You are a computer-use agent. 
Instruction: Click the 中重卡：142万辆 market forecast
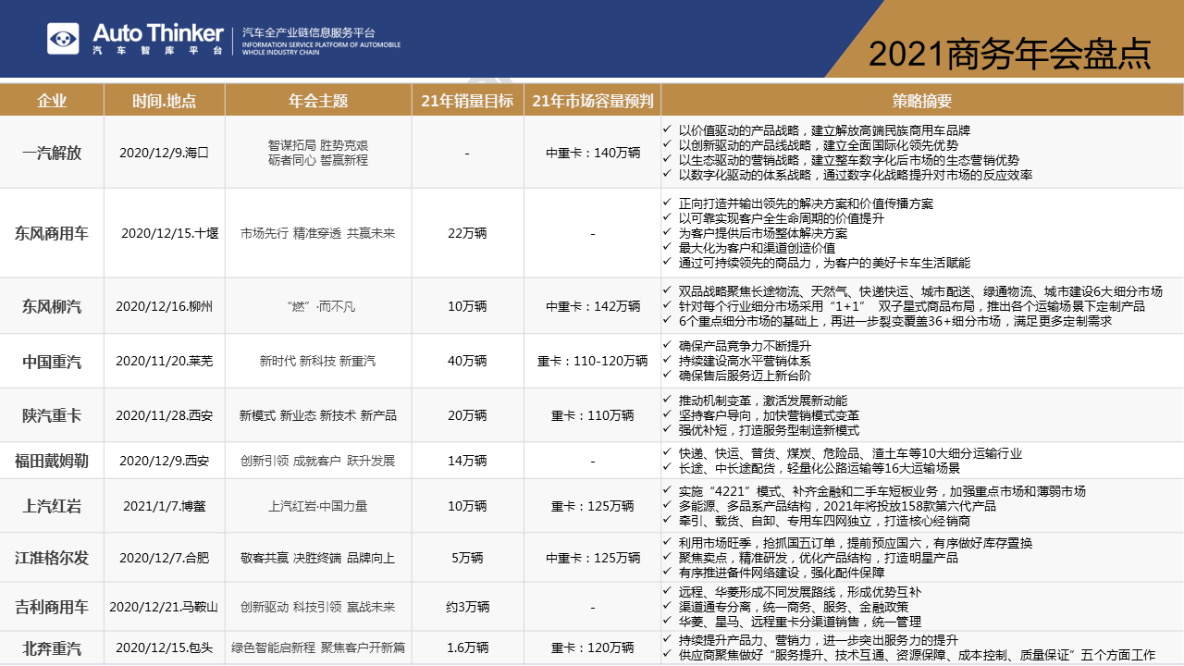pos(592,306)
